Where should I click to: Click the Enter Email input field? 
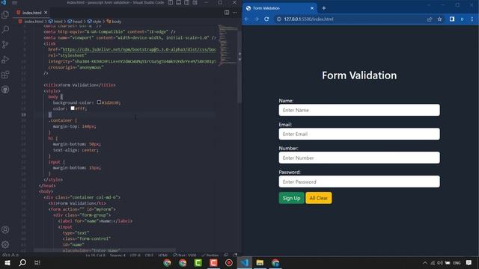[359, 134]
